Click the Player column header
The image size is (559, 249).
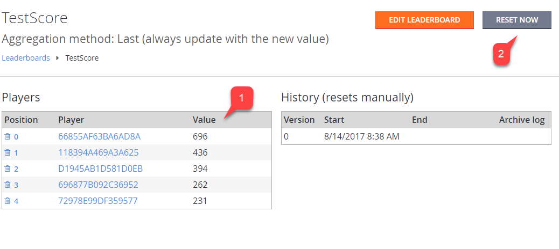(x=71, y=120)
